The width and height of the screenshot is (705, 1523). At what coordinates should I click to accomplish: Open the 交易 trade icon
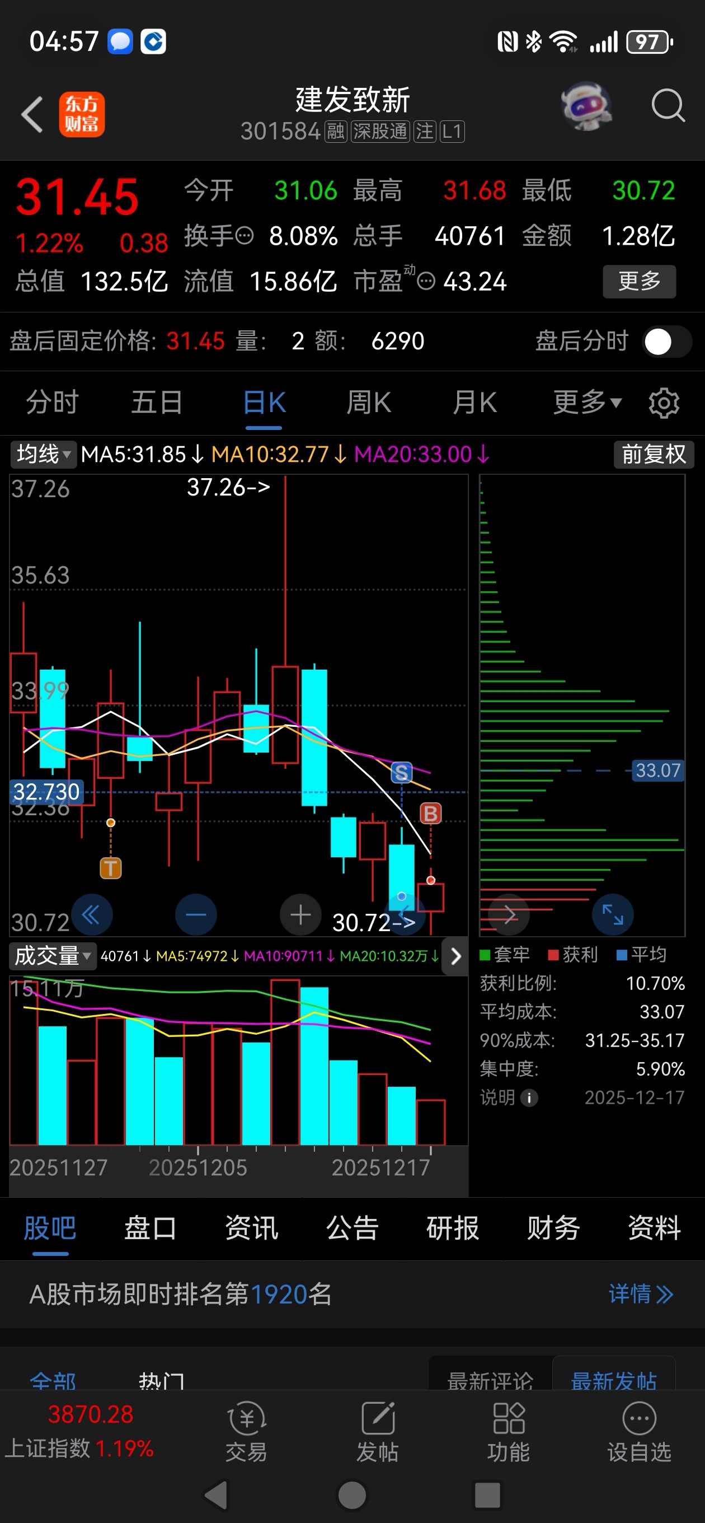tap(246, 1432)
